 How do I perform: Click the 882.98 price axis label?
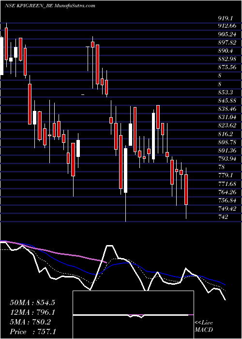227,59
